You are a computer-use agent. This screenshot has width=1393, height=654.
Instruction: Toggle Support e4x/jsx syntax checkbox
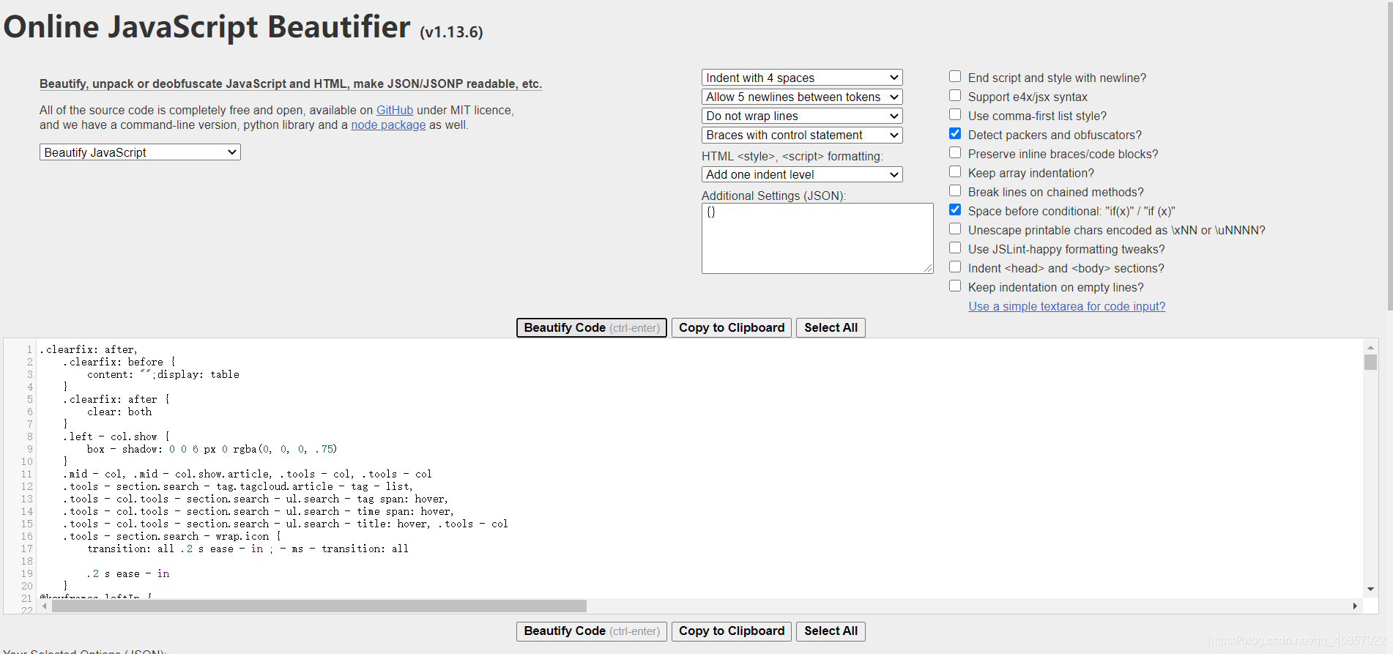[955, 96]
